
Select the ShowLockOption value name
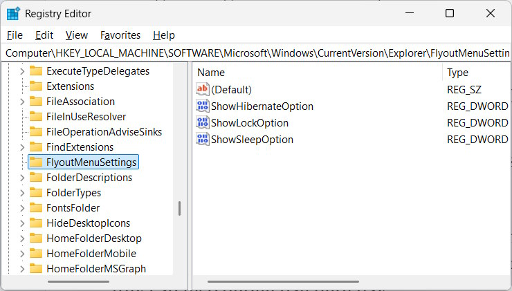tap(250, 123)
